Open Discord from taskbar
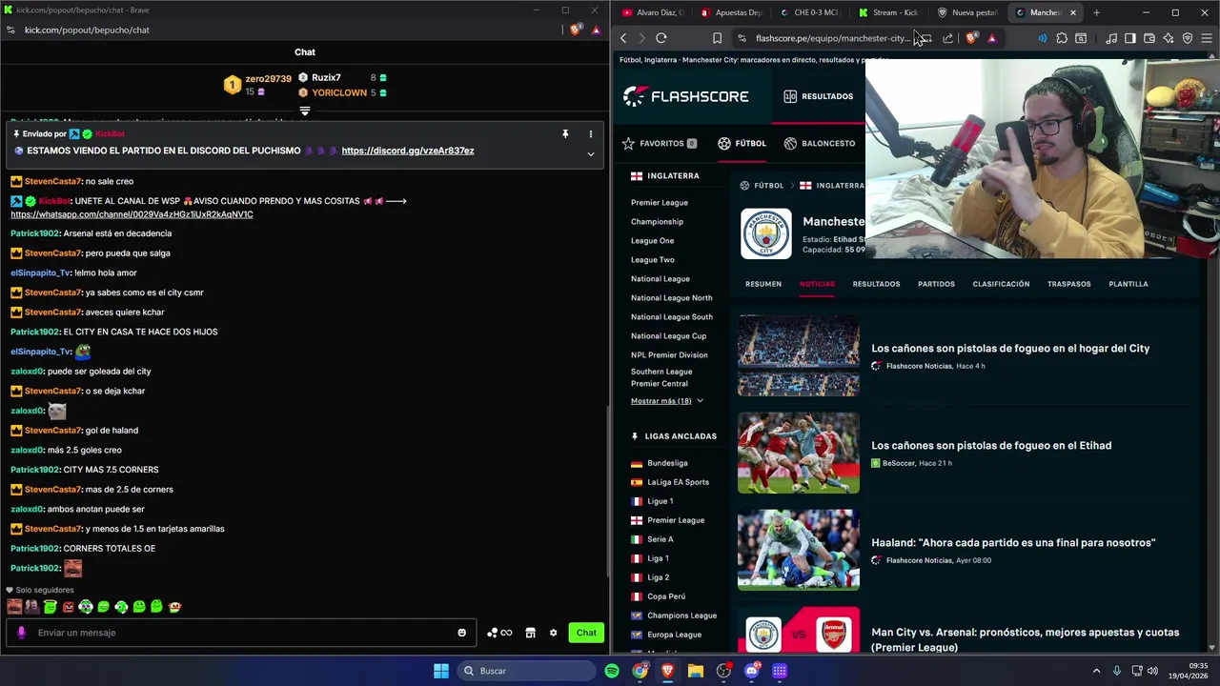The height and width of the screenshot is (686, 1220). tap(751, 671)
